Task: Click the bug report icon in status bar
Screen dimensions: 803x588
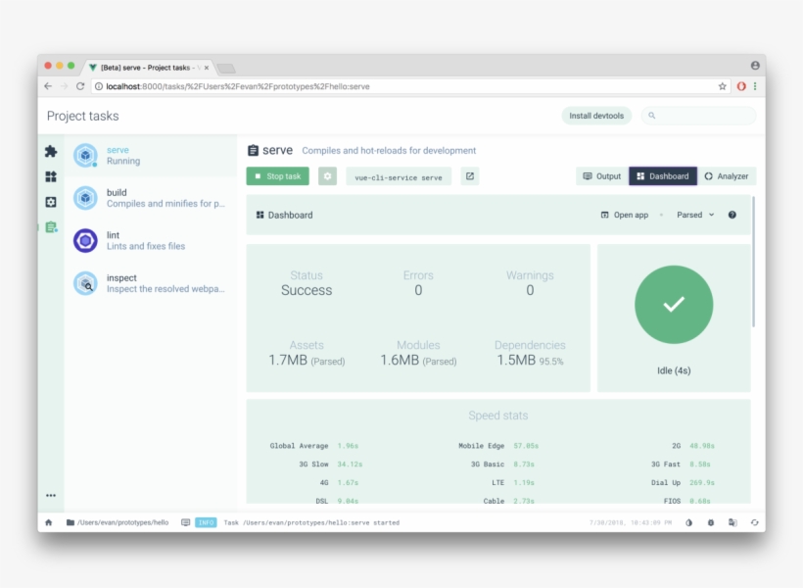Action: [x=711, y=522]
